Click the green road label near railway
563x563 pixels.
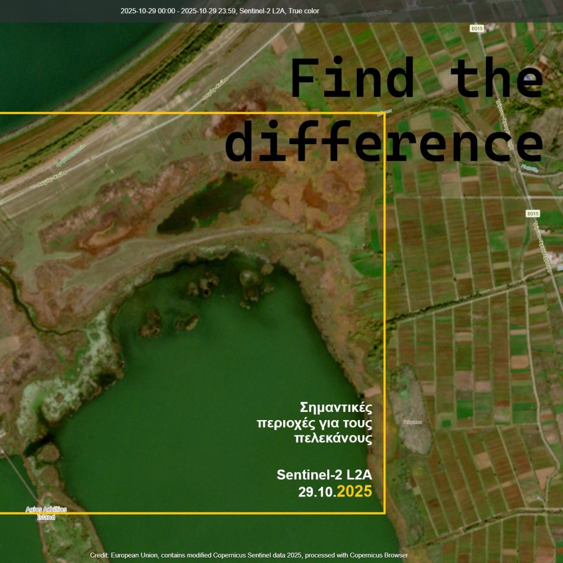coord(70,157)
